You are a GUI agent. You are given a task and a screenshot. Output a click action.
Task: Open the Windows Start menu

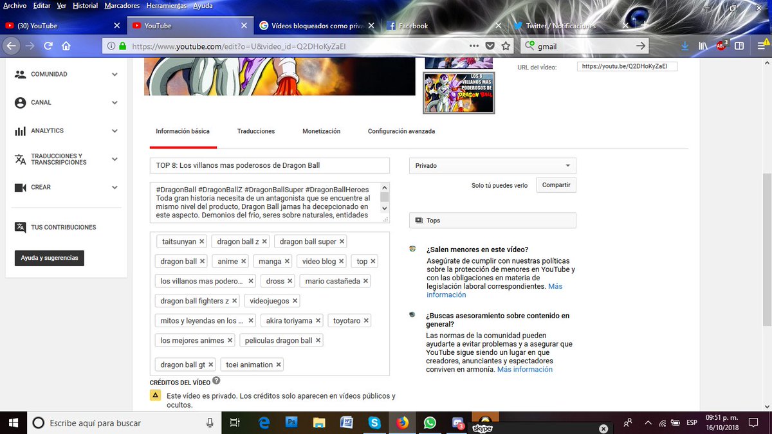[x=13, y=422]
